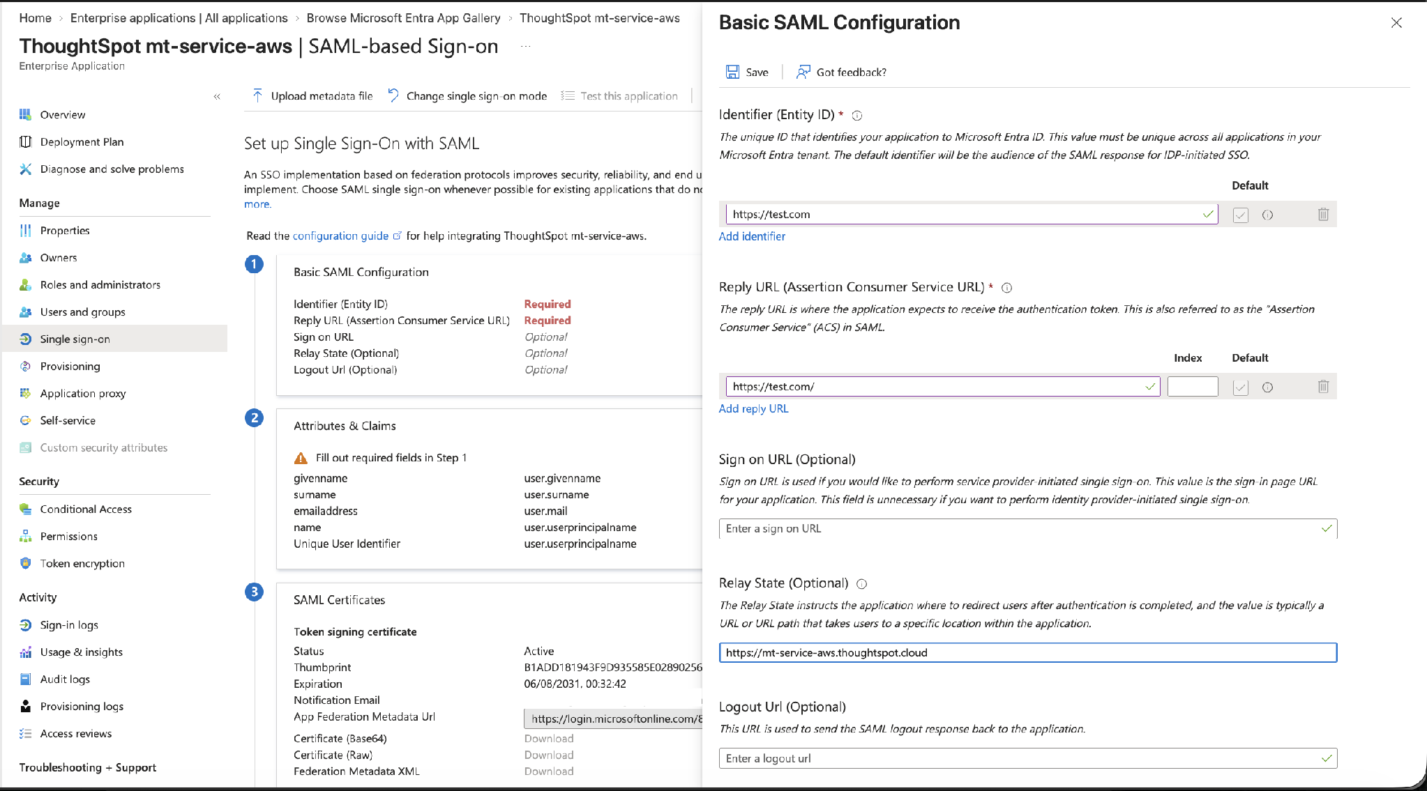Click info icon next to Identifier (Entity ID)
This screenshot has height=791, width=1427.
tap(857, 116)
